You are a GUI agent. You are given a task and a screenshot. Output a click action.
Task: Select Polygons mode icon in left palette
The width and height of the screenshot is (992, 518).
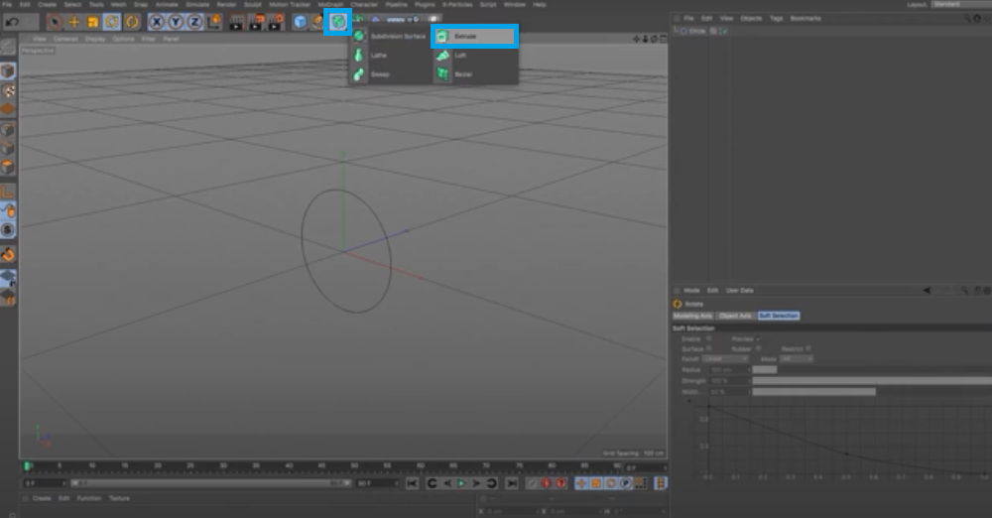pos(8,167)
